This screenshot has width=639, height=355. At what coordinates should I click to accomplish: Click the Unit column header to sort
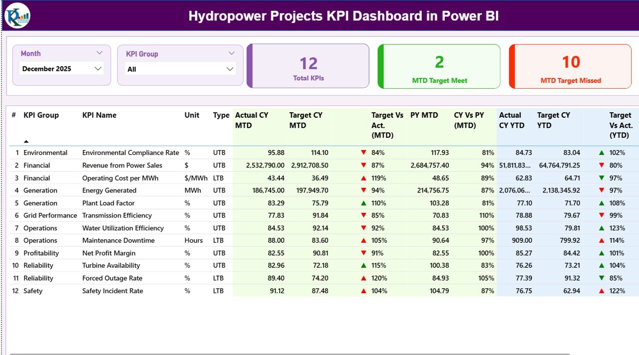[192, 115]
